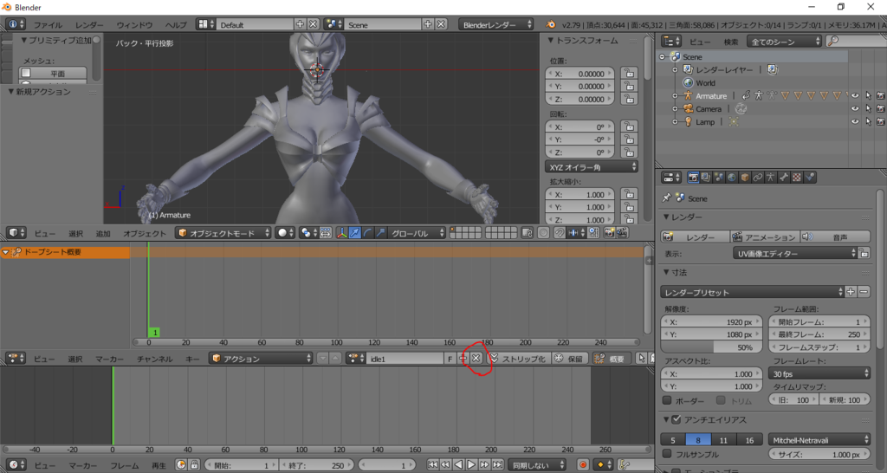Unlink action with X next to idle1

476,358
